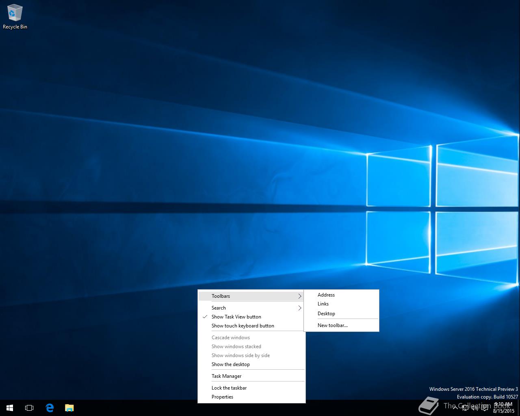Open File Explorer from the taskbar
520x416 pixels.
point(69,408)
